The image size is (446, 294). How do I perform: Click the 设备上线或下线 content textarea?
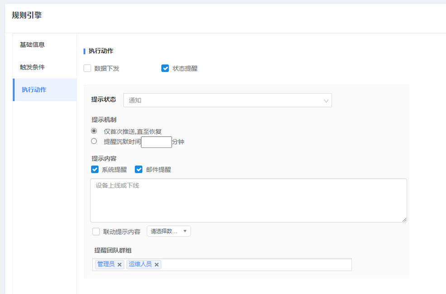click(248, 200)
